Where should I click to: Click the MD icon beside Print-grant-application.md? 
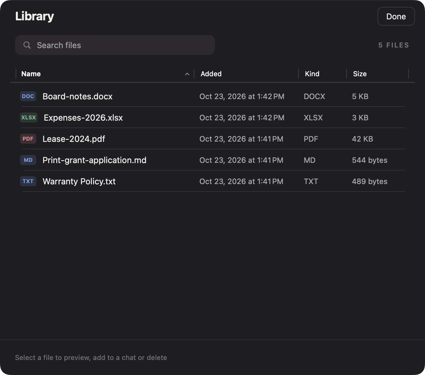[28, 160]
